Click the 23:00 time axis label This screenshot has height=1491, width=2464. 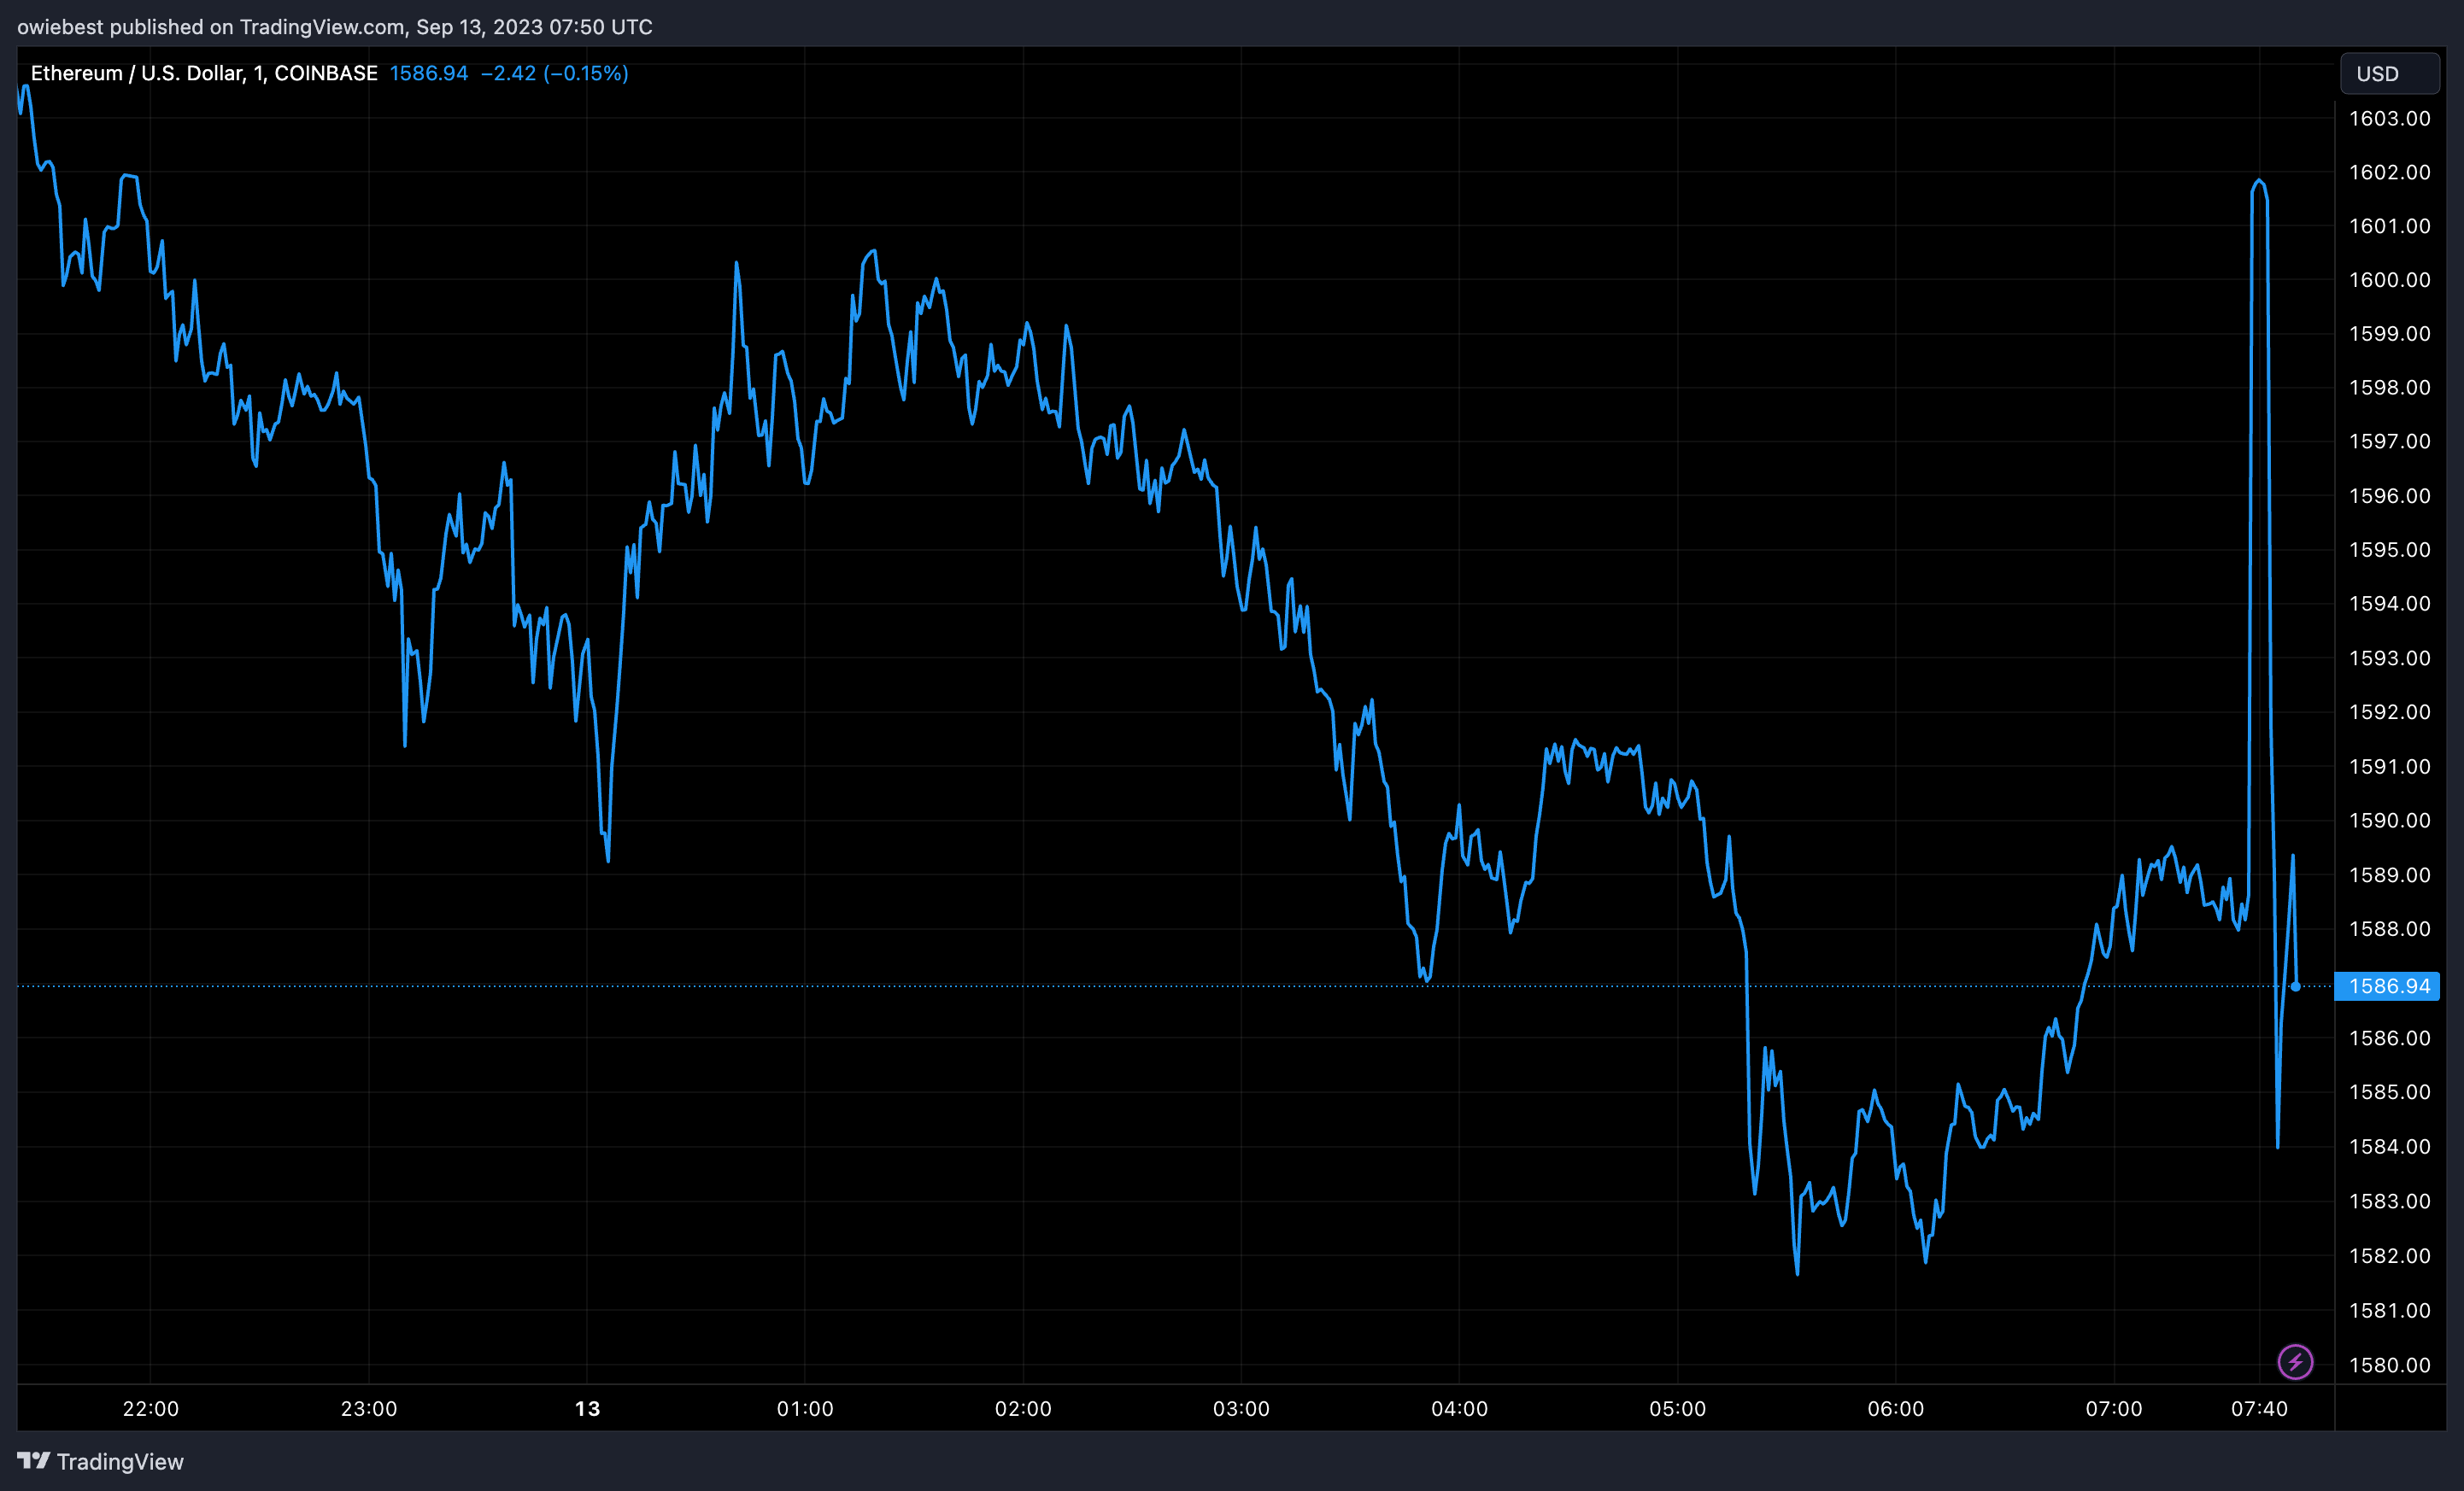tap(369, 1408)
